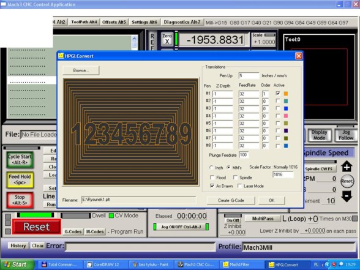
Task: Switch to Paint window in taskbar
Action: click(151, 264)
